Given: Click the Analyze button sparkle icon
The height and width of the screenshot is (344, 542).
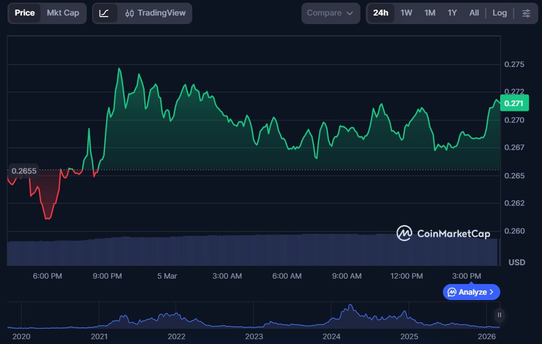Looking at the screenshot, I should [452, 292].
